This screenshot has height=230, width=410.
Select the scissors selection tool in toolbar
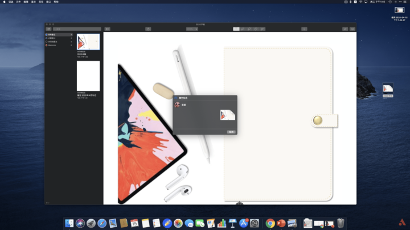[x=263, y=29]
